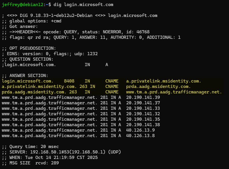Click the IP address 20.190.141.39
Viewport: 229px width, 169px height.
point(143,97)
